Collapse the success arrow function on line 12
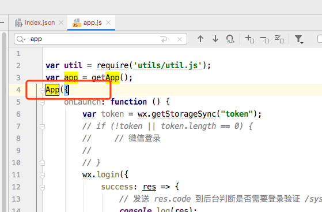322x212 pixels. [x=42, y=187]
